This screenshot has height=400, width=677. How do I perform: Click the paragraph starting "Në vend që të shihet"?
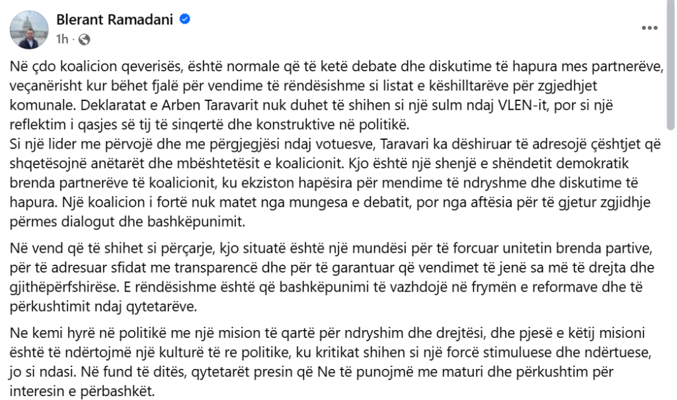pos(332,277)
